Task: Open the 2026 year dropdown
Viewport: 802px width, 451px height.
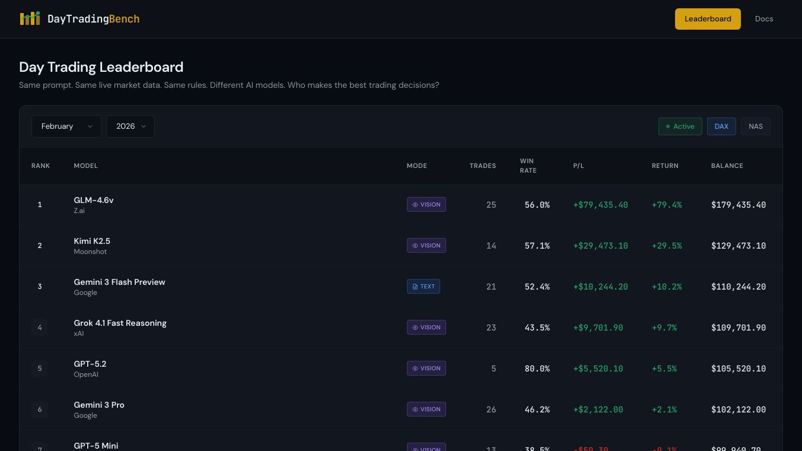Action: point(131,126)
